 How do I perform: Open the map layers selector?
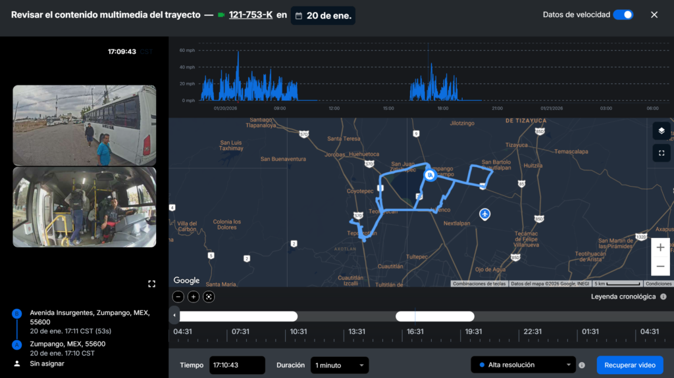point(661,131)
